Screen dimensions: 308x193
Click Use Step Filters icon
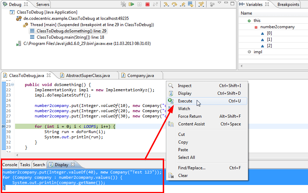point(201,4)
